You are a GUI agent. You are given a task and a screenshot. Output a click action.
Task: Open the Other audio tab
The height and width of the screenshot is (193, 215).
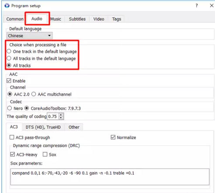click(x=74, y=127)
